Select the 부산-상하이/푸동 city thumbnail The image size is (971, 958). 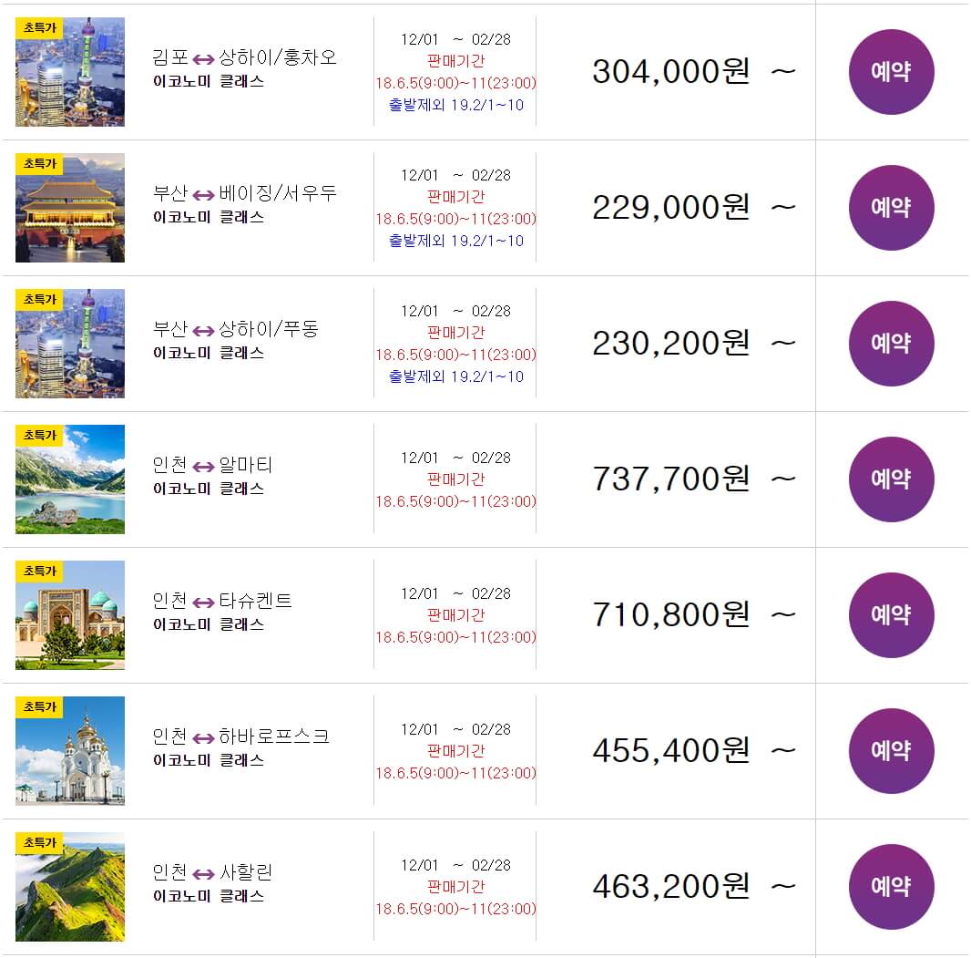click(70, 345)
